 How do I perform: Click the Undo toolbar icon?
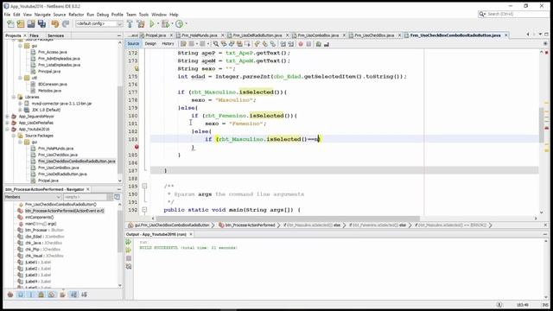pos(55,24)
